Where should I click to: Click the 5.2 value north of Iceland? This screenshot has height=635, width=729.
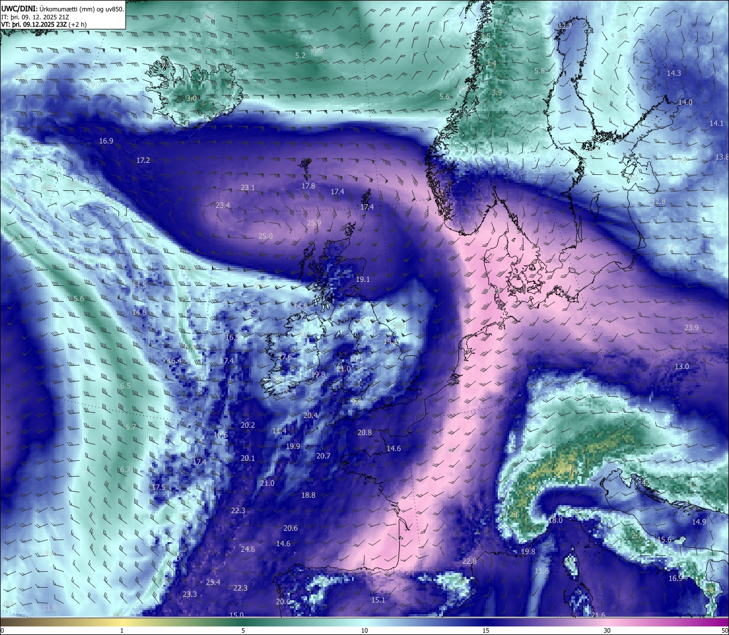(x=300, y=55)
